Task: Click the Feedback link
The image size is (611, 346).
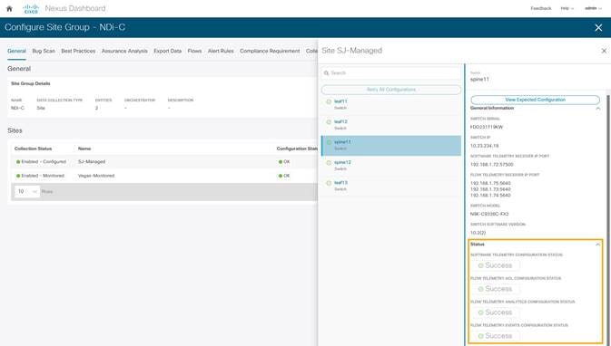Action: (541, 8)
